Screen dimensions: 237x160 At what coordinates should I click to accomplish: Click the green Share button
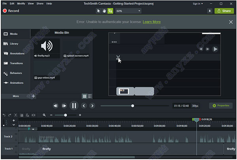point(224,11)
